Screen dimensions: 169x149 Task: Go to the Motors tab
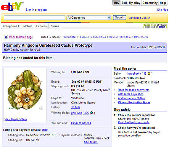[28, 26]
